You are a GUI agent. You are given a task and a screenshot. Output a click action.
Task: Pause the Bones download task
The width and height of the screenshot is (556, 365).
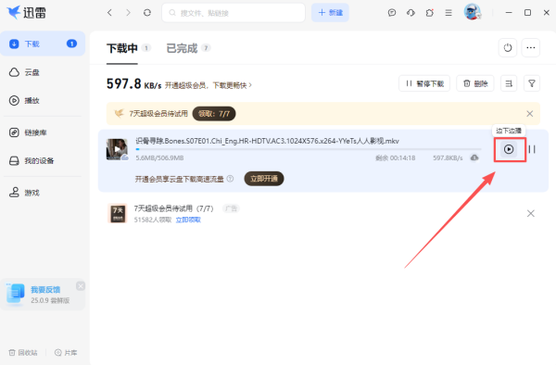[532, 149]
